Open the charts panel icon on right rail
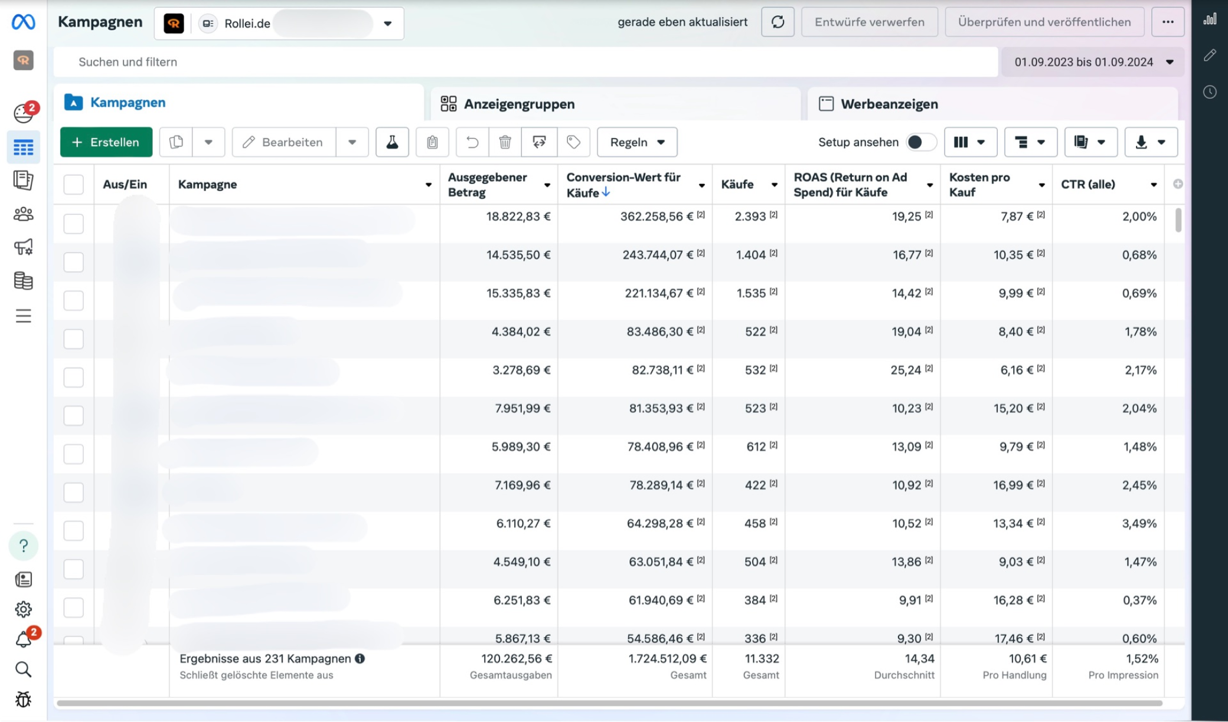The height and width of the screenshot is (722, 1228). click(1210, 19)
